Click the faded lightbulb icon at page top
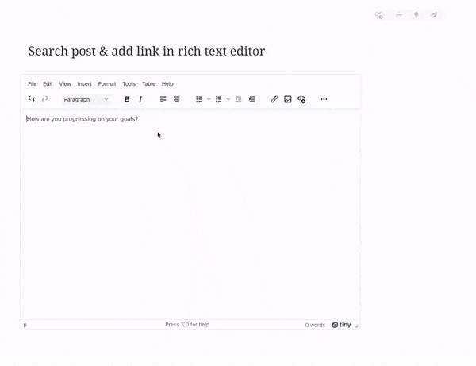Viewport: 476px width, 366px height. [x=416, y=15]
